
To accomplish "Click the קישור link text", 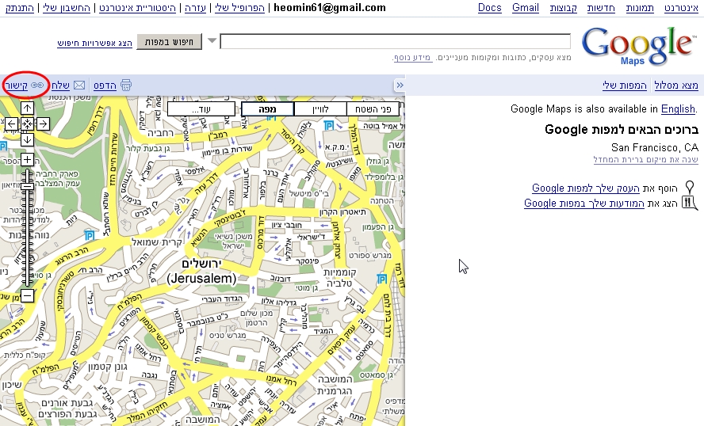I will tap(17, 86).
